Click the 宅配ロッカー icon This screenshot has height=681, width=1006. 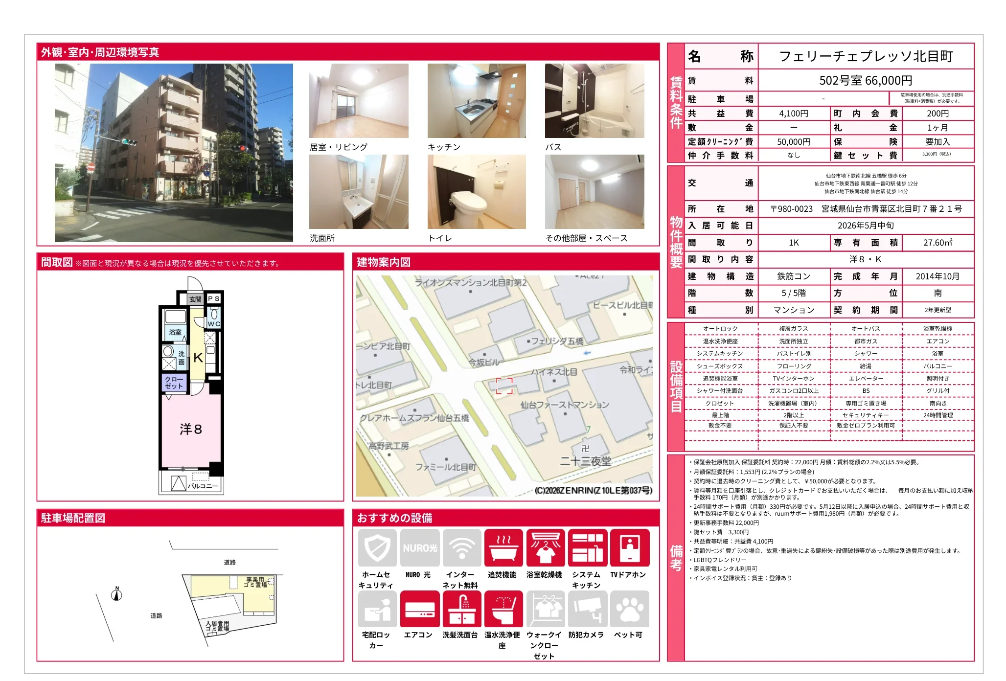tap(377, 609)
